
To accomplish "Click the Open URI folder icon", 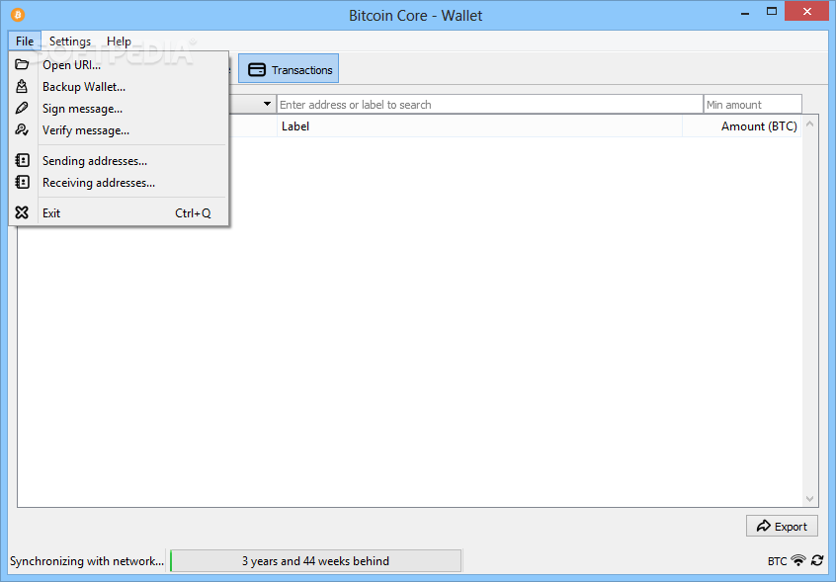I will 22,64.
